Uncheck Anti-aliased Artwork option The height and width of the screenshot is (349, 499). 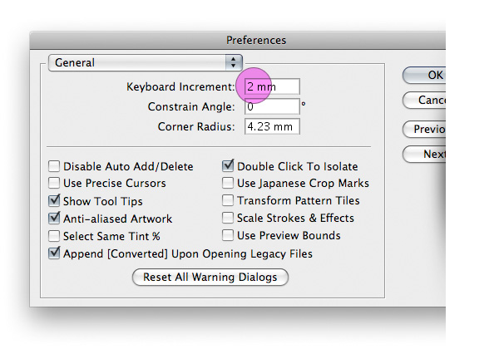click(x=54, y=218)
